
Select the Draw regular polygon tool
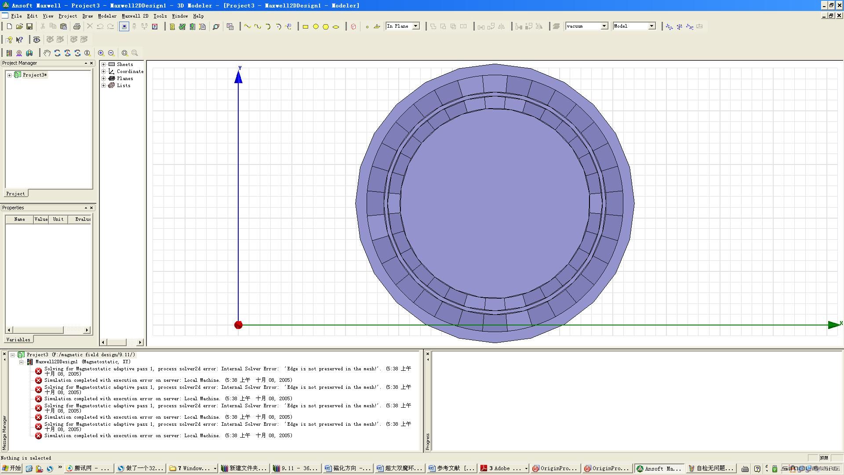326,26
